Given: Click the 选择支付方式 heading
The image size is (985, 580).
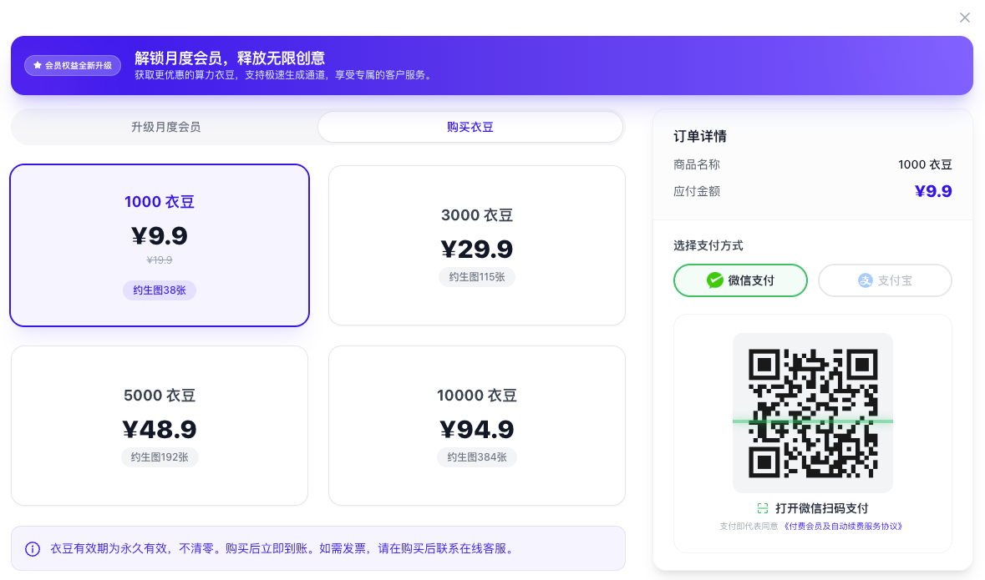Looking at the screenshot, I should [708, 245].
